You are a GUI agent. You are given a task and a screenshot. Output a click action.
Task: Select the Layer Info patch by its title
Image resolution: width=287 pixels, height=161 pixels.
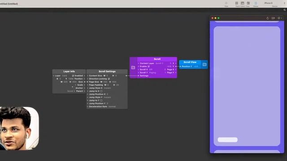pyautogui.click(x=69, y=72)
